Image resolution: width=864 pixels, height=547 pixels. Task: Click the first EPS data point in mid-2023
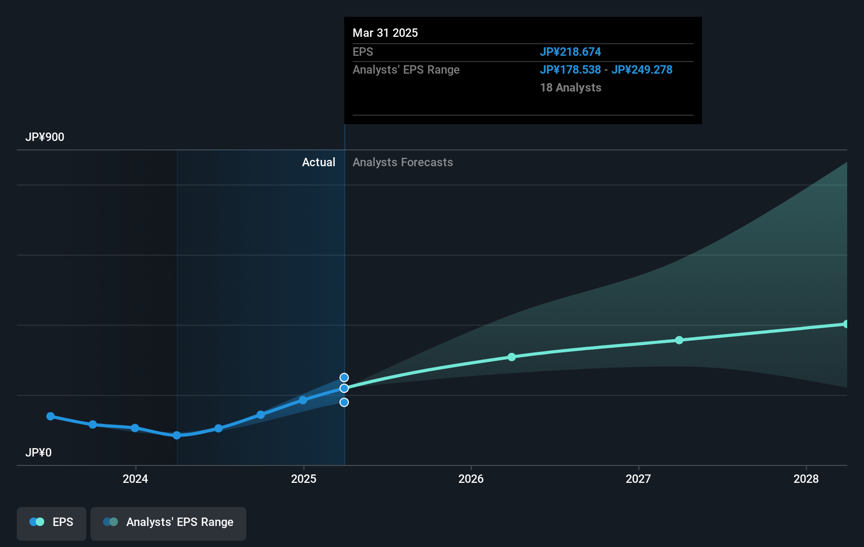pyautogui.click(x=51, y=416)
